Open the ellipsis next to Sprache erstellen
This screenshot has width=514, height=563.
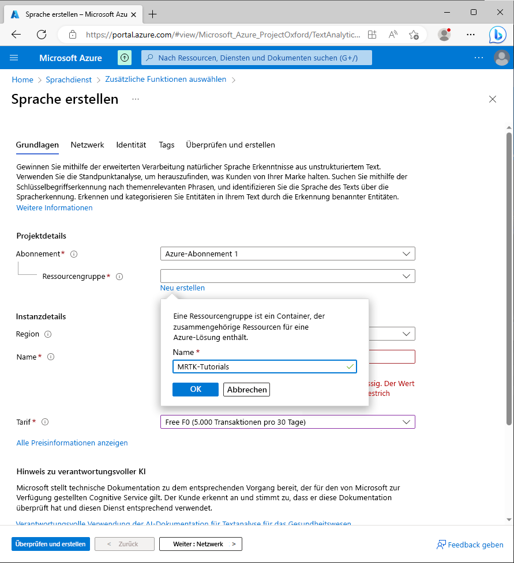coord(135,99)
